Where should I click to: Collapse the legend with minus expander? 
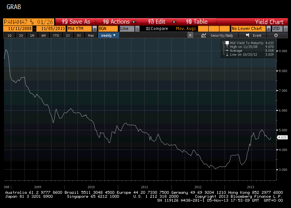pyautogui.click(x=224, y=43)
